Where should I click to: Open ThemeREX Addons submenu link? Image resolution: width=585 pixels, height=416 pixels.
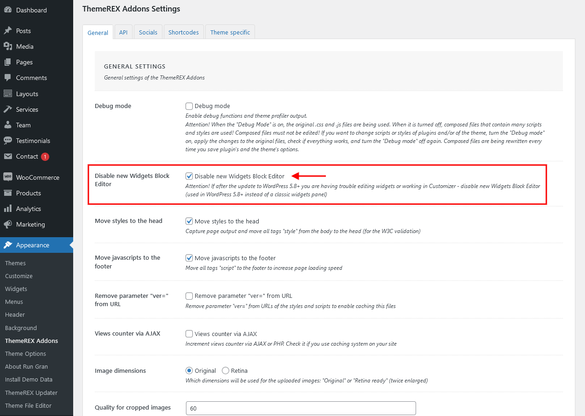coord(31,341)
